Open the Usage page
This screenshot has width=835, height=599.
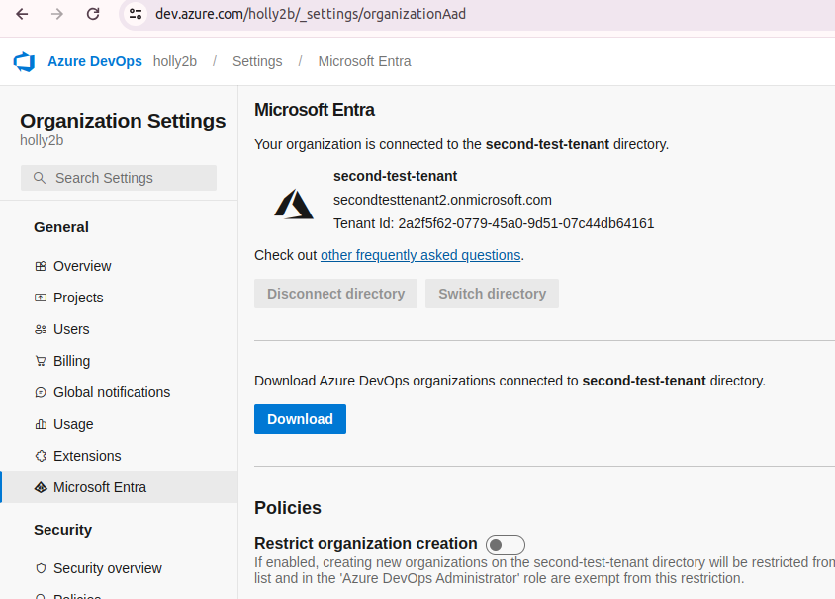pos(120,424)
